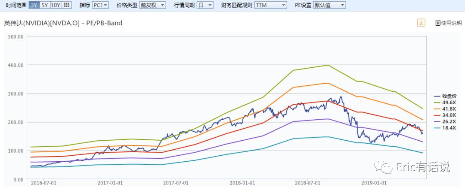465x187 pixels.
Task: Open 使用说明 help link
Action: tap(448, 23)
